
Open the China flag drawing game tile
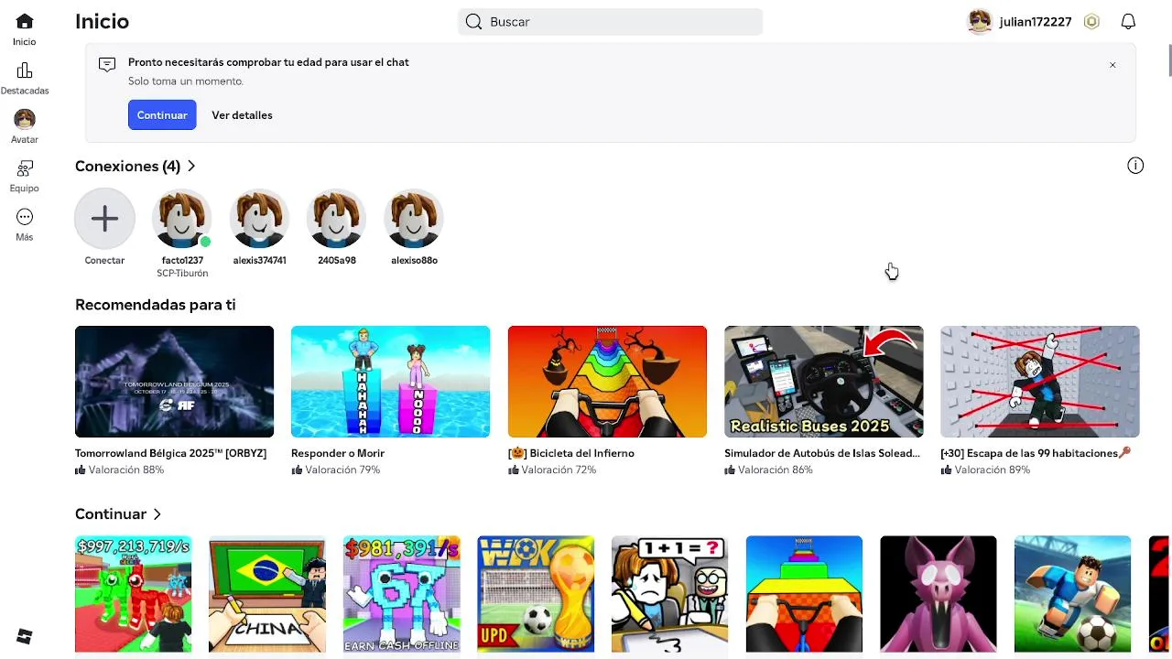[267, 594]
